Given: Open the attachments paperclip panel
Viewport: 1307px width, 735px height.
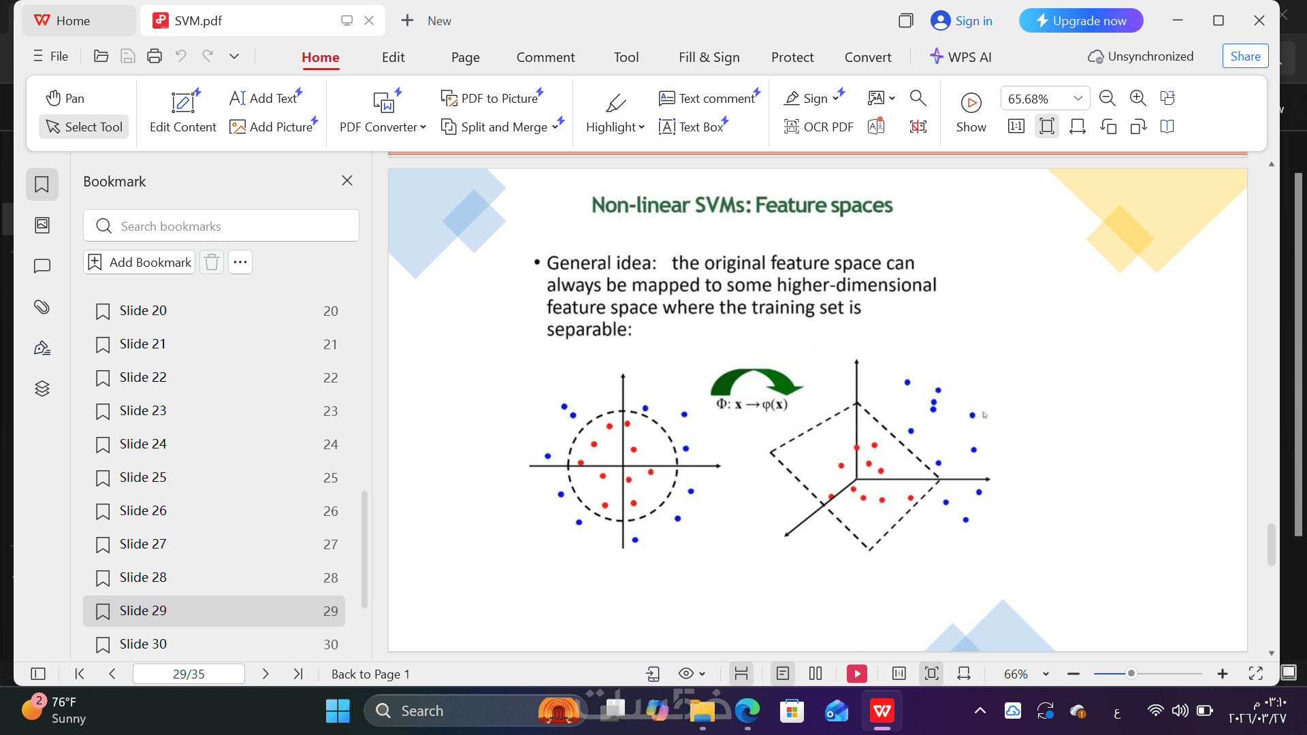Looking at the screenshot, I should (42, 307).
